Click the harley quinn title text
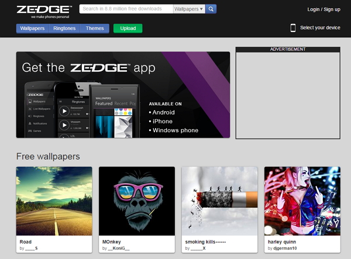The width and height of the screenshot is (351, 259). pyautogui.click(x=283, y=241)
